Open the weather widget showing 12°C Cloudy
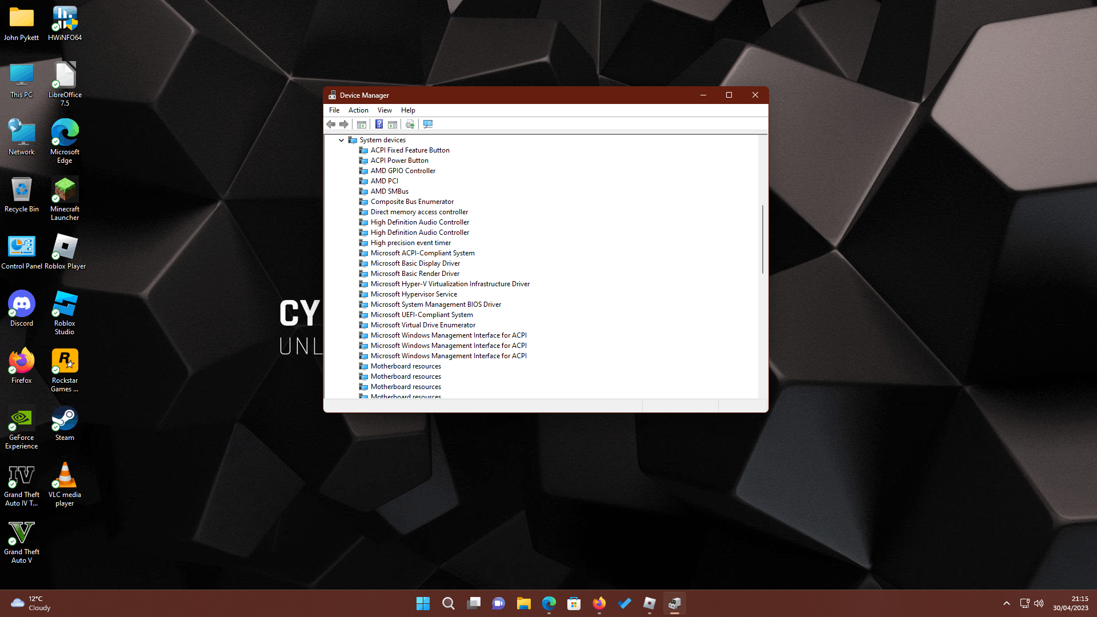This screenshot has width=1097, height=617. (x=31, y=603)
